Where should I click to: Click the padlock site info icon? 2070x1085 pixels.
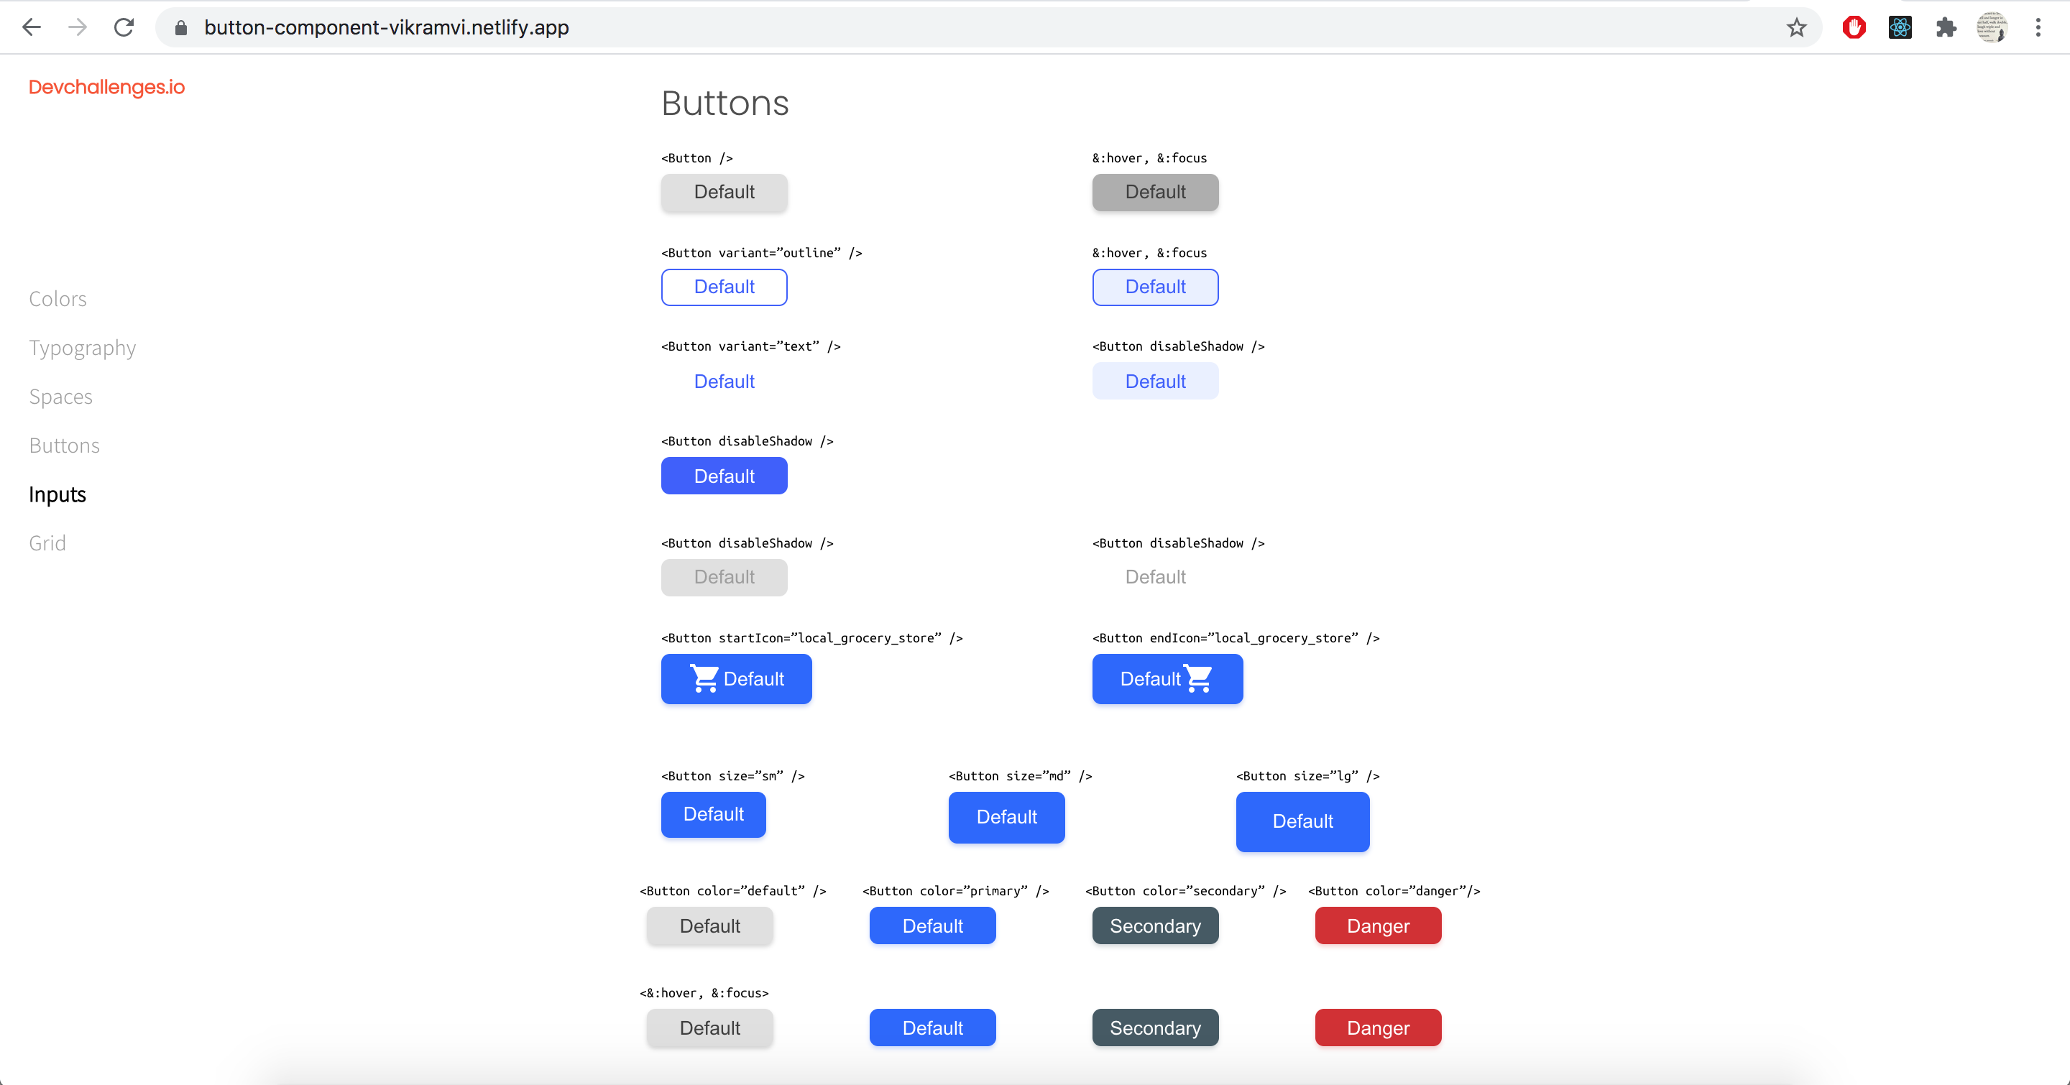click(181, 27)
